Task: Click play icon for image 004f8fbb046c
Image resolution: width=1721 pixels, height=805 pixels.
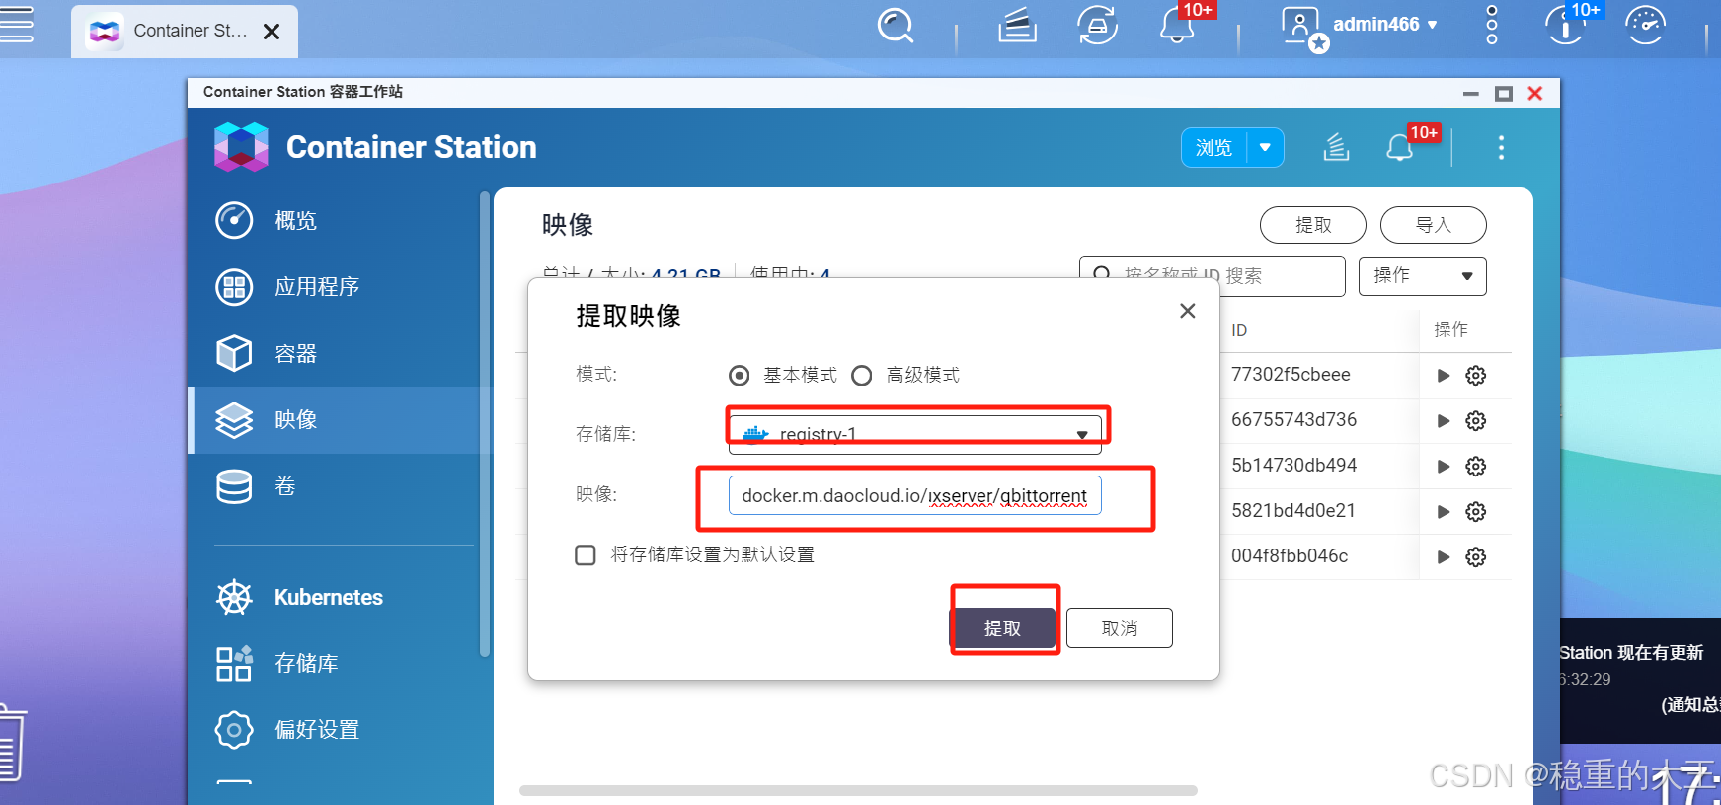Action: point(1444,557)
